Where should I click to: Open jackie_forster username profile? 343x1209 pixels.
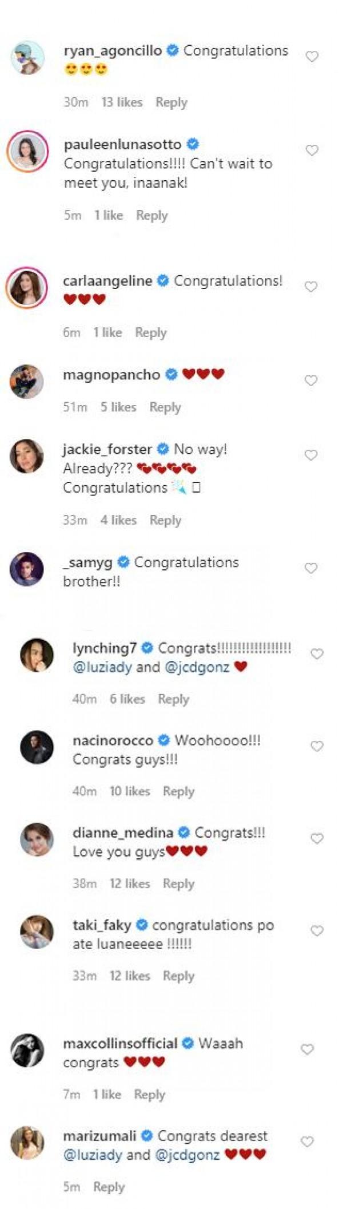coord(107,449)
